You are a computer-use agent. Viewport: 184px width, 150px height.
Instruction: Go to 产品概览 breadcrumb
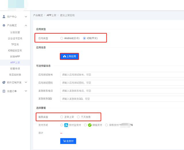(38, 15)
